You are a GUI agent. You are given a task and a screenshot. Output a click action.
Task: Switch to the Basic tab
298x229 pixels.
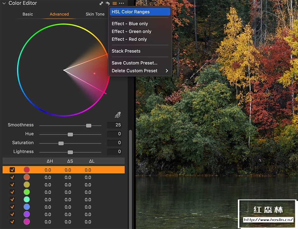click(x=28, y=14)
